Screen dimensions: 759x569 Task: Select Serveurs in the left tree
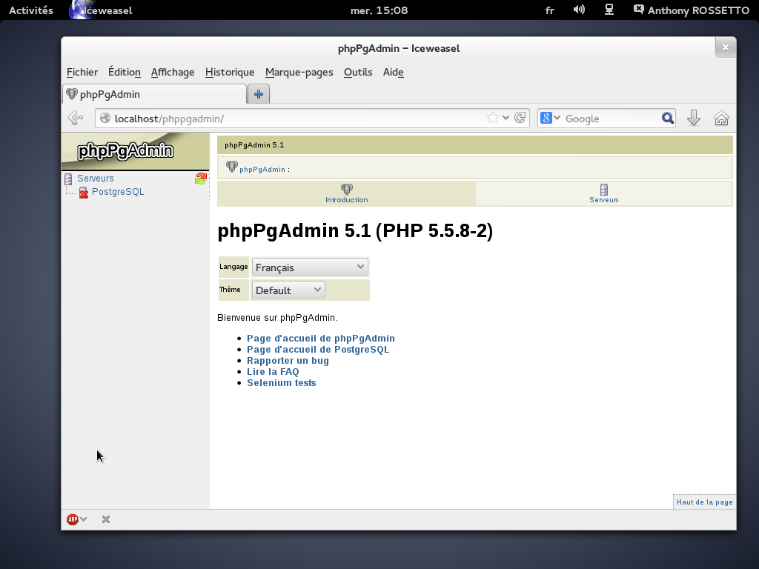click(96, 179)
